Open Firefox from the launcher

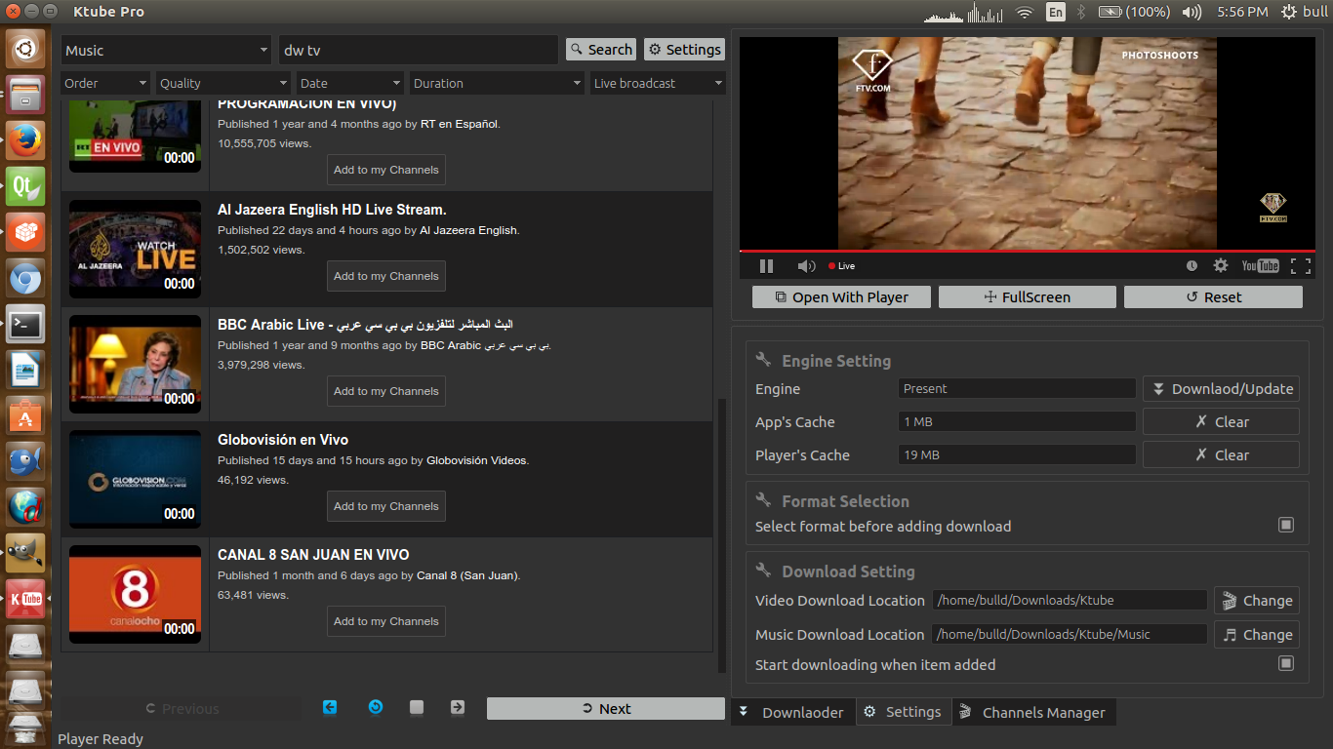tap(25, 139)
